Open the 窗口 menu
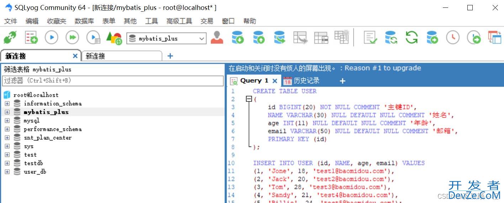This screenshot has height=203, width=504. point(228,21)
